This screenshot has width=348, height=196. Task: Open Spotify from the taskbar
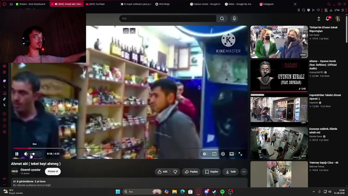click(x=222, y=192)
